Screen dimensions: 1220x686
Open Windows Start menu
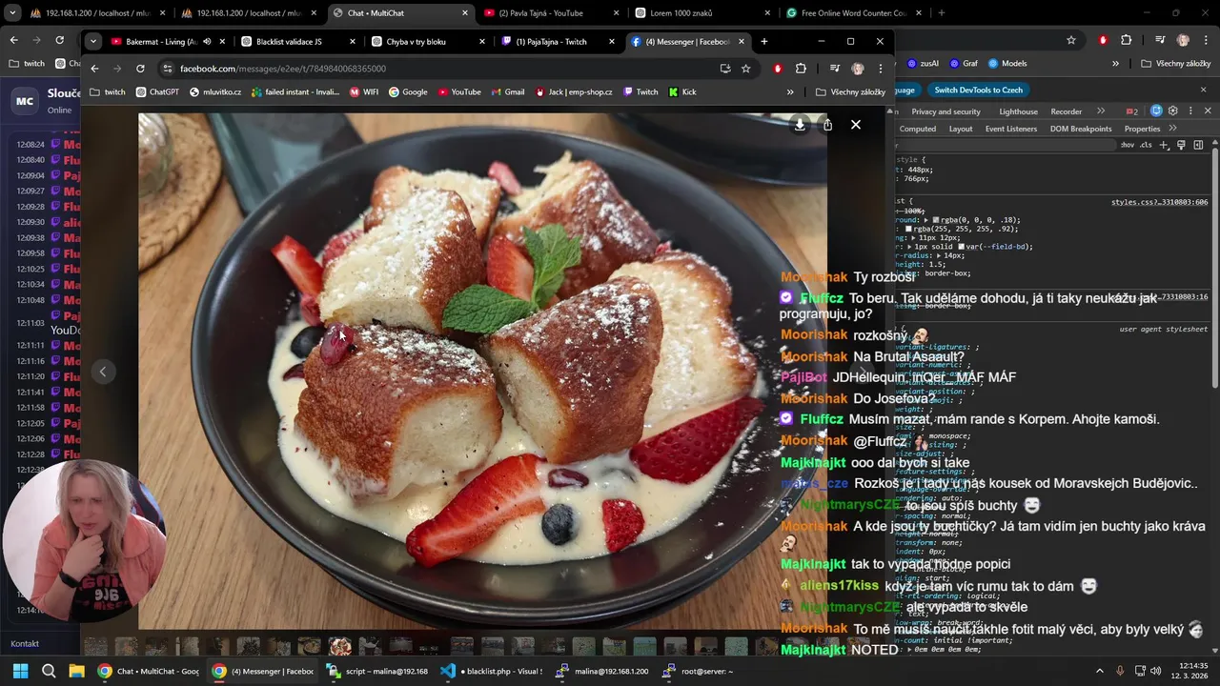point(20,671)
